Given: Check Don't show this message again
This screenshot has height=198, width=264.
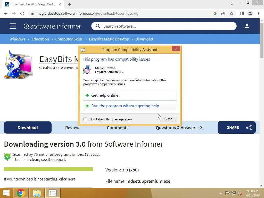Looking at the screenshot, I should (85, 119).
